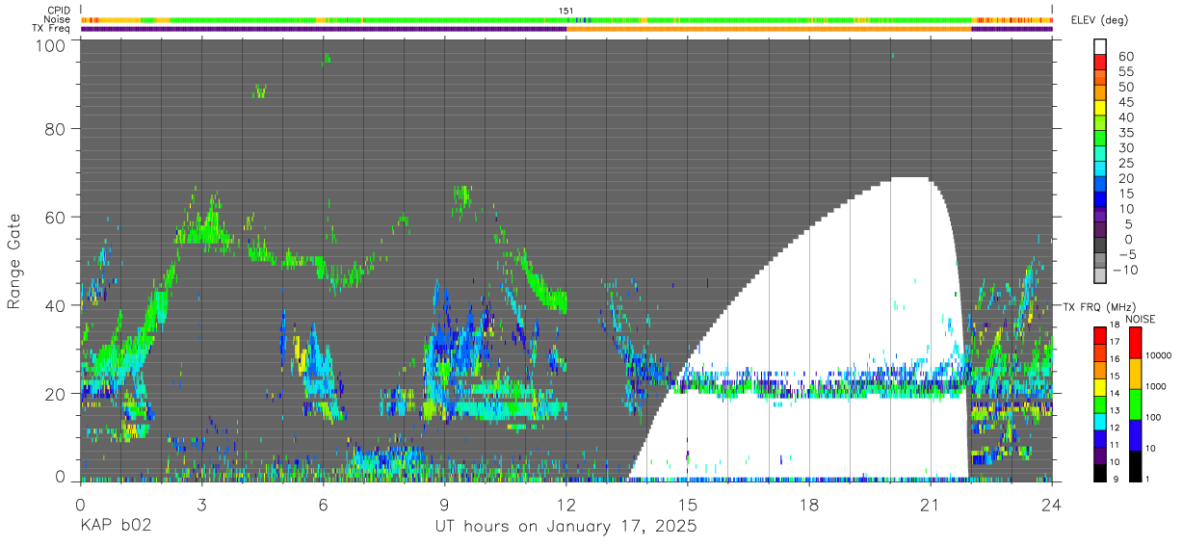Click red NOISE swatch above 10000
Viewport: 1183px width, 546px height.
pos(1135,342)
